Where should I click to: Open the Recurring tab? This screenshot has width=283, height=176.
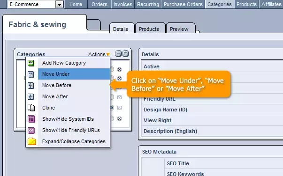point(148,4)
